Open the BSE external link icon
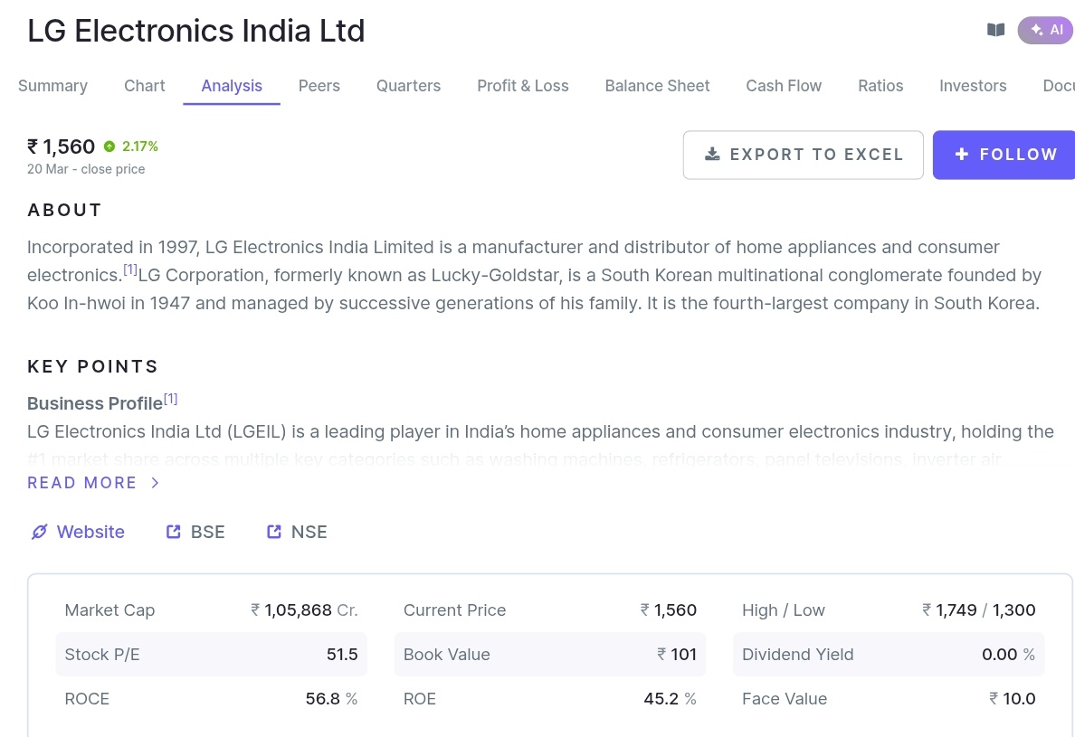 pos(174,532)
